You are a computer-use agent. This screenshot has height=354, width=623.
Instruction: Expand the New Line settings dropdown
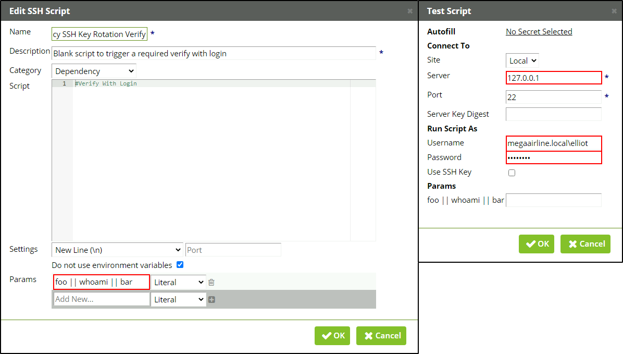point(117,250)
